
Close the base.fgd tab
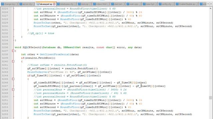pos(156,4)
